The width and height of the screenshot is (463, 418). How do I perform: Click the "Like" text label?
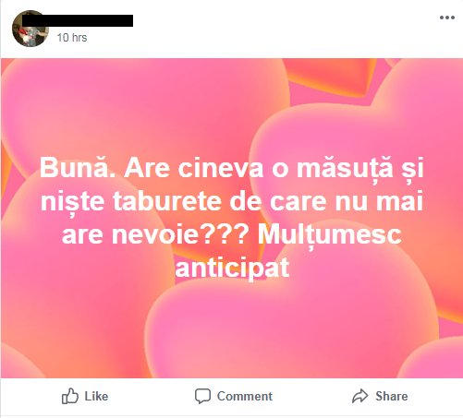point(96,396)
